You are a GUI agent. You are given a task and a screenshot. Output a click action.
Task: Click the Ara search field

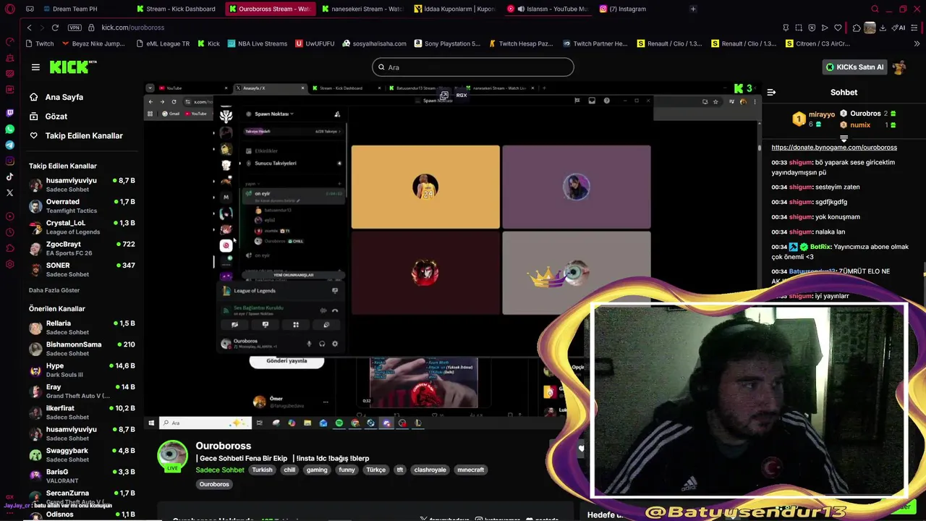point(473,67)
